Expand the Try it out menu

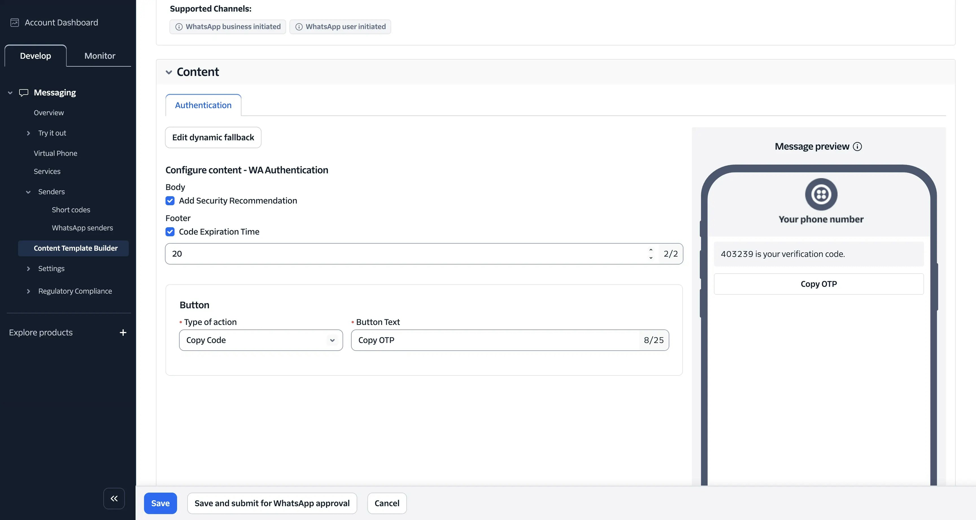click(x=29, y=133)
